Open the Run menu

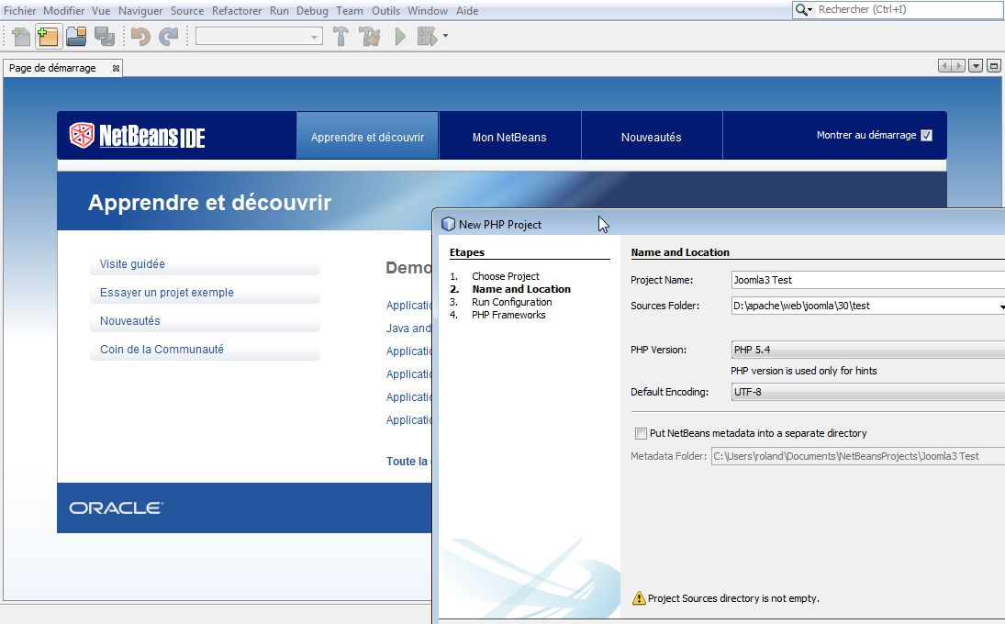point(279,11)
